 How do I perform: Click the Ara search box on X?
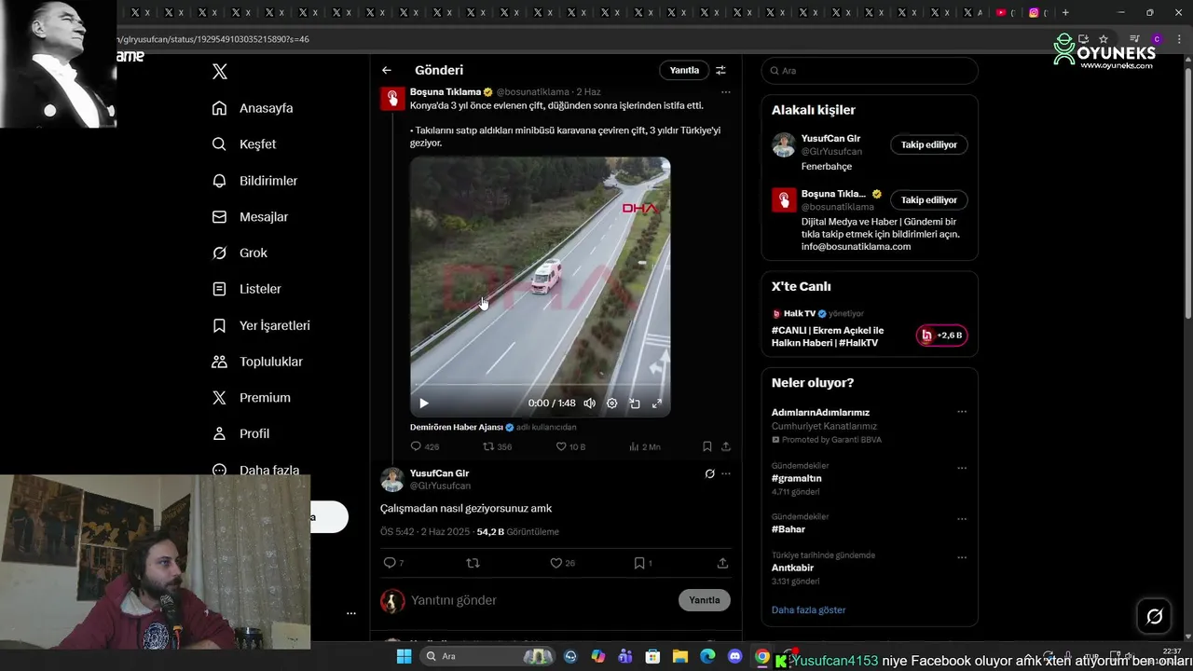tap(870, 71)
